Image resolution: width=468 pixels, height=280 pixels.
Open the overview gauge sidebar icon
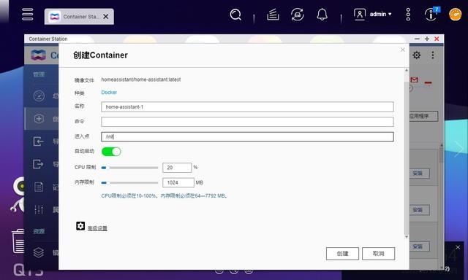pos(39,96)
